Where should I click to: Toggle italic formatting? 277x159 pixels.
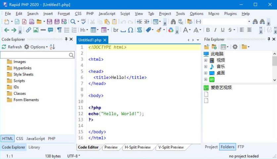pyautogui.click(x=215, y=30)
